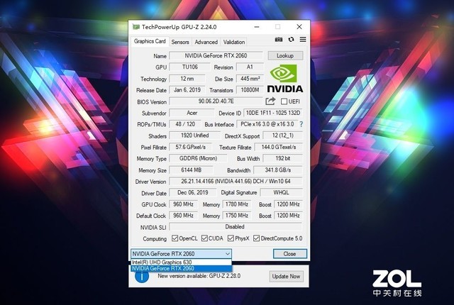Image resolution: width=454 pixels, height=305 pixels.
Task: Click the Release Date field Jan 6, 2019
Action: coord(187,90)
